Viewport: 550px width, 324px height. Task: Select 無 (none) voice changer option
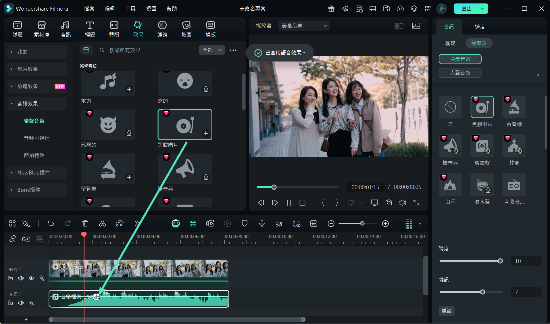[450, 107]
